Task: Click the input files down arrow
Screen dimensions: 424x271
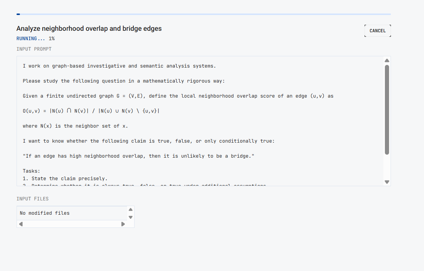Action: (x=130, y=217)
